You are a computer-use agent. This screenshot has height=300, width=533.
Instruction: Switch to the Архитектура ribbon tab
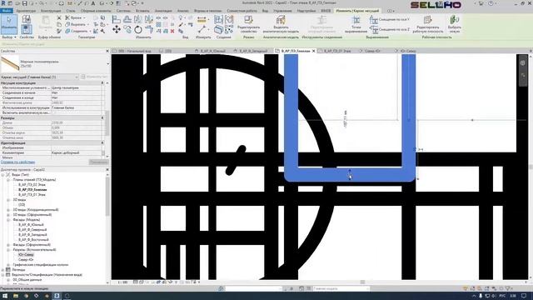click(26, 11)
